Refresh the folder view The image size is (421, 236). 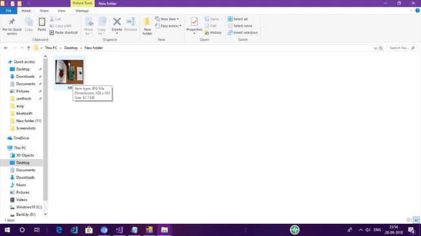(381, 48)
